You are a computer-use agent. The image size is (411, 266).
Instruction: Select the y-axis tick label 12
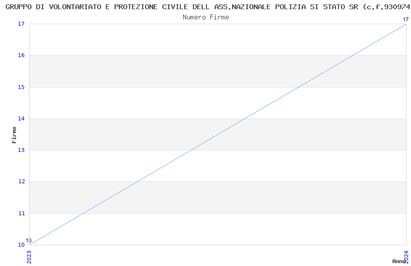[21, 182]
